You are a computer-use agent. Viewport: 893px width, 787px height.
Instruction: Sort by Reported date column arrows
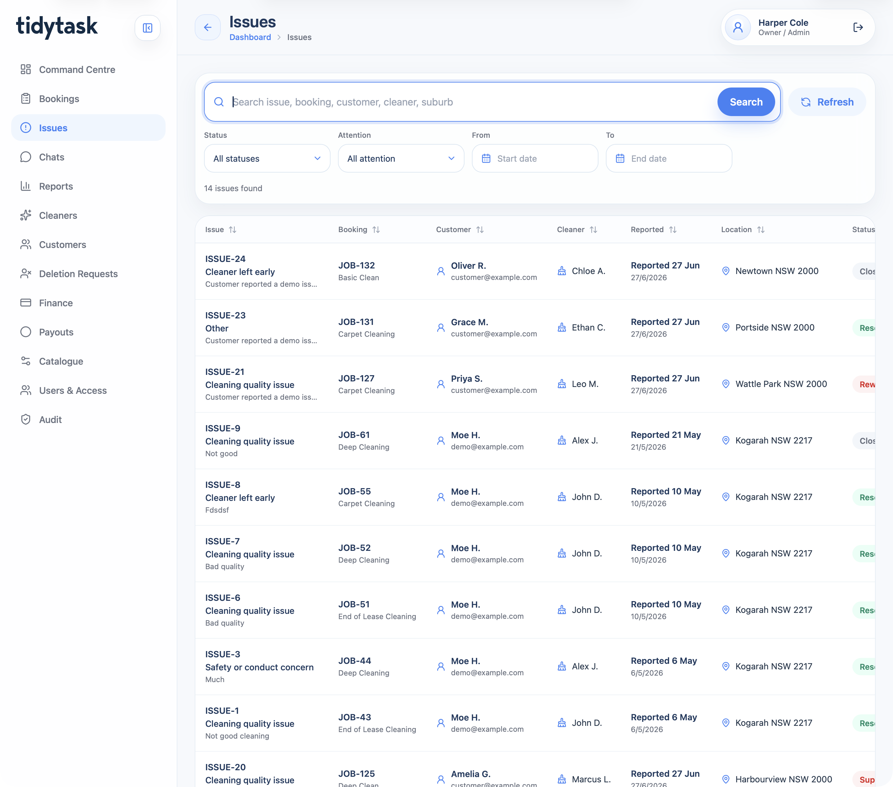pyautogui.click(x=673, y=230)
